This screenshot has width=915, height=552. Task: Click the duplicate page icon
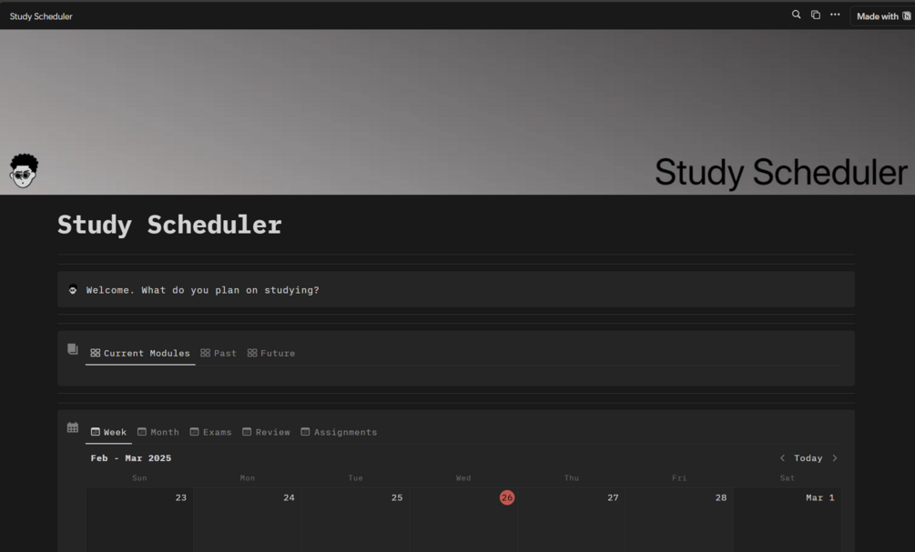pyautogui.click(x=816, y=15)
